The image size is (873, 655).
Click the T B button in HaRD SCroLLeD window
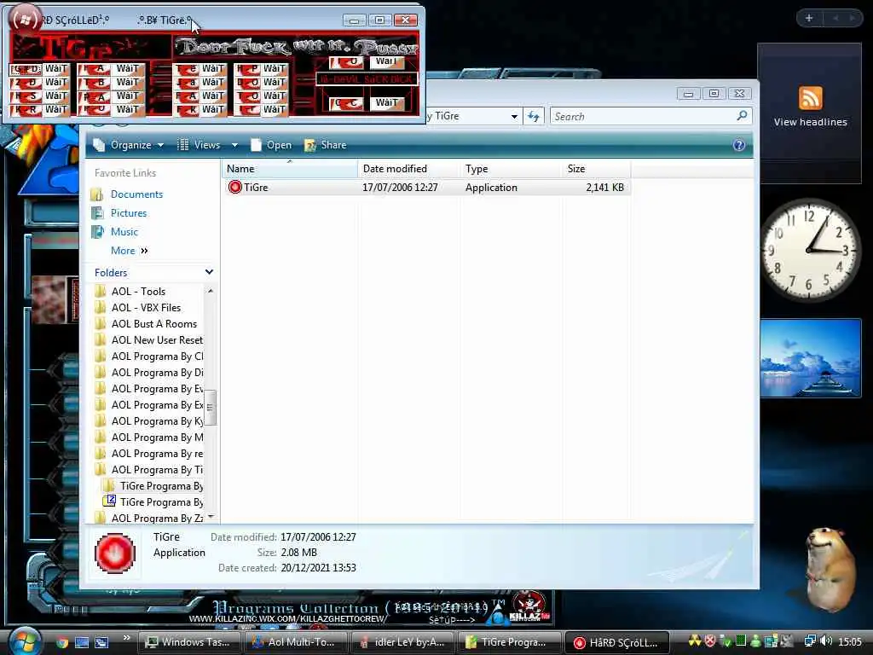click(x=94, y=83)
